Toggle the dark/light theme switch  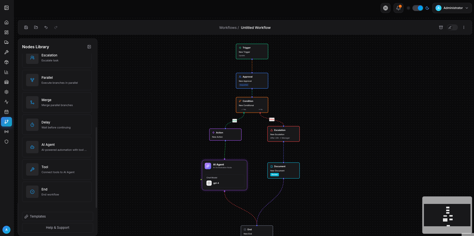pyautogui.click(x=418, y=8)
